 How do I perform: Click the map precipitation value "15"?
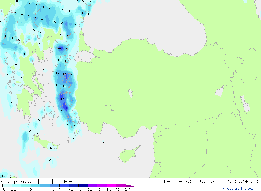[x=62, y=99]
